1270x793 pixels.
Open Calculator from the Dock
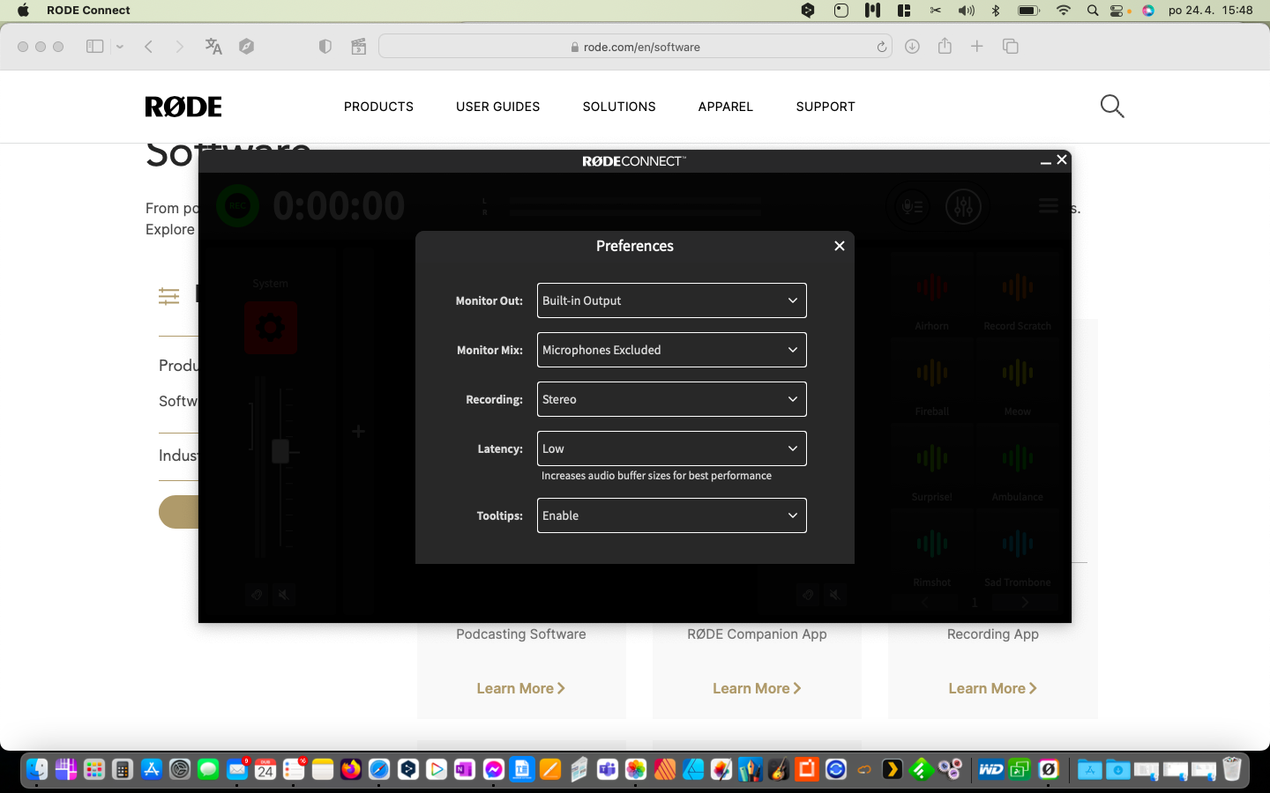(123, 769)
